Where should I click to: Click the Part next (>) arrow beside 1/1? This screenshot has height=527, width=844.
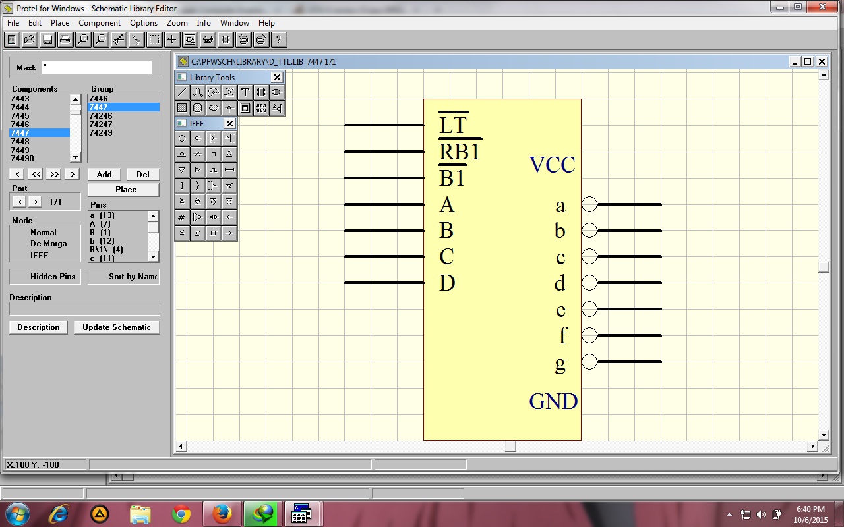coord(36,202)
